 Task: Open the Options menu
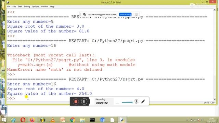(x=35, y=6)
